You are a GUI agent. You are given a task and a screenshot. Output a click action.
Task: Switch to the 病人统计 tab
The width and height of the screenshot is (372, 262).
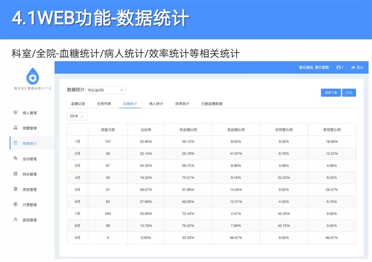pyautogui.click(x=156, y=104)
